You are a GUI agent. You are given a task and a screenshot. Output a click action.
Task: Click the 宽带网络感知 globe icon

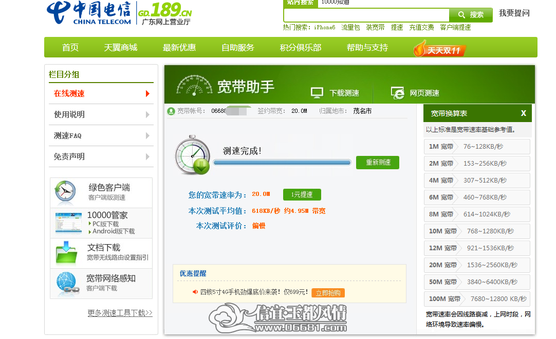coord(67,283)
